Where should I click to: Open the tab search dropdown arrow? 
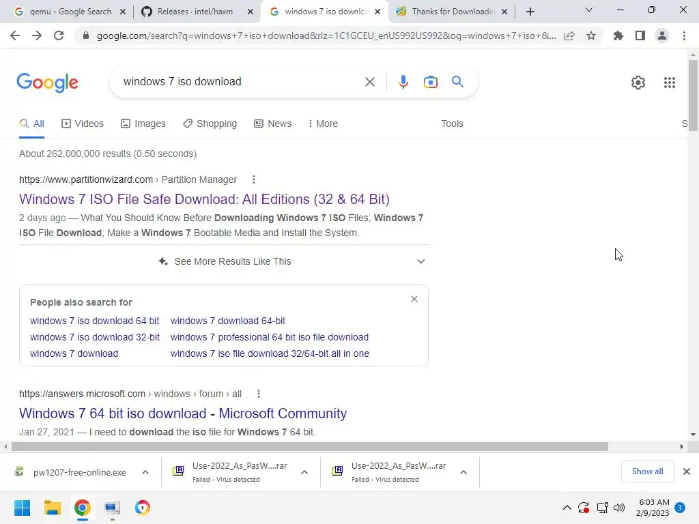click(x=589, y=10)
